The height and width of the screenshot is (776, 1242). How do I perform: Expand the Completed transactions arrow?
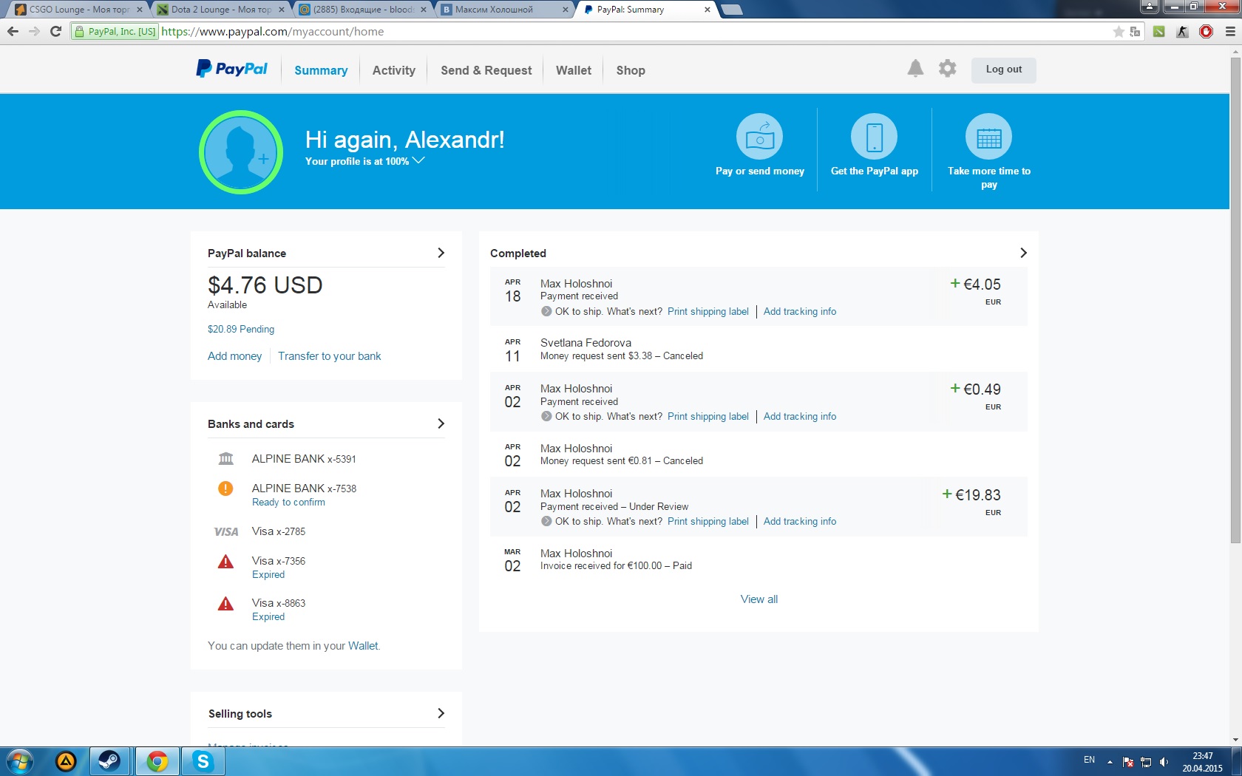[1023, 253]
